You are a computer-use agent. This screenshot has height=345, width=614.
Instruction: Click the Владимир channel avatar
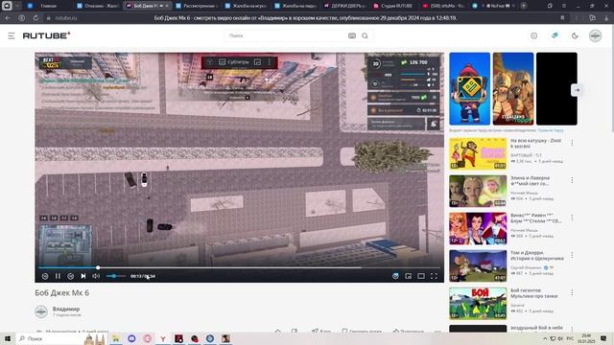[x=41, y=311]
